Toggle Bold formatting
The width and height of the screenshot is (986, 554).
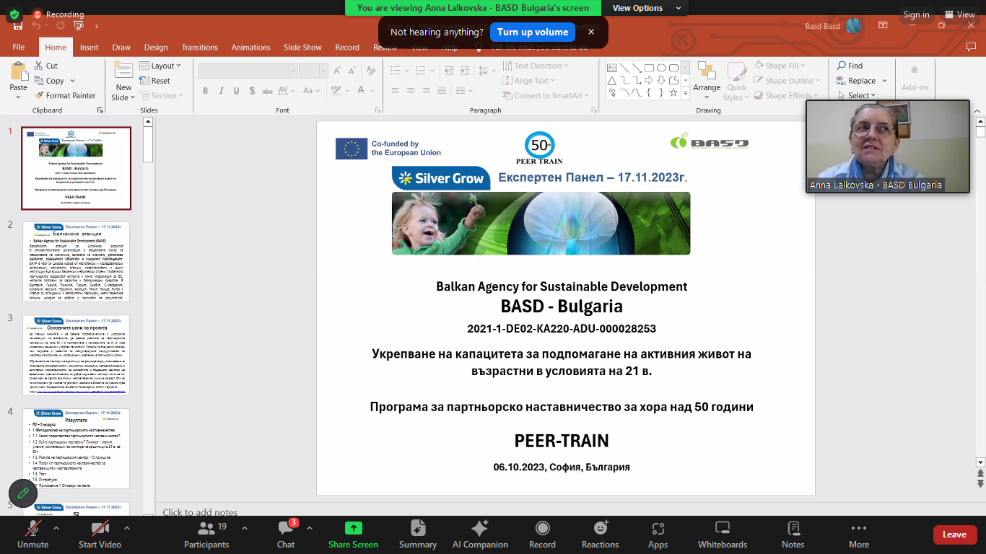[205, 91]
